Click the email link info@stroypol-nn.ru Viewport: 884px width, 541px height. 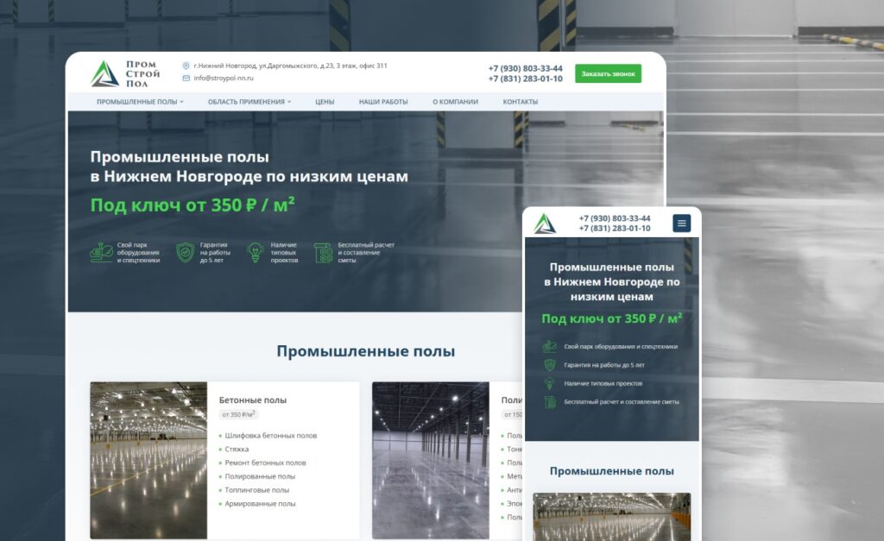(224, 79)
